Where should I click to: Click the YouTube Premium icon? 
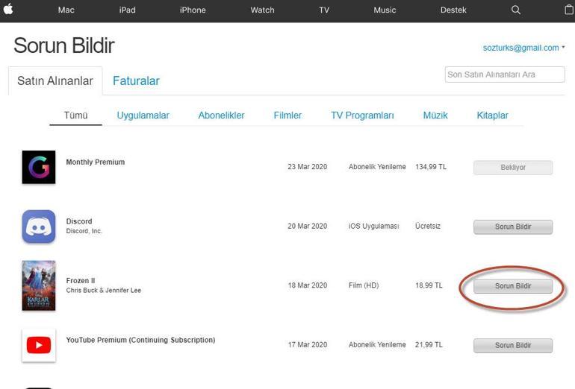[39, 345]
